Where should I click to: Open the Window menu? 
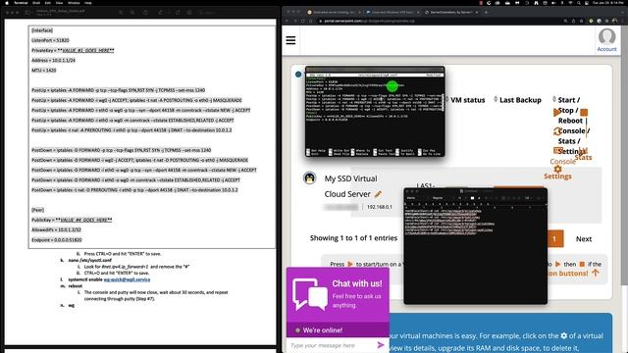(x=74, y=3)
